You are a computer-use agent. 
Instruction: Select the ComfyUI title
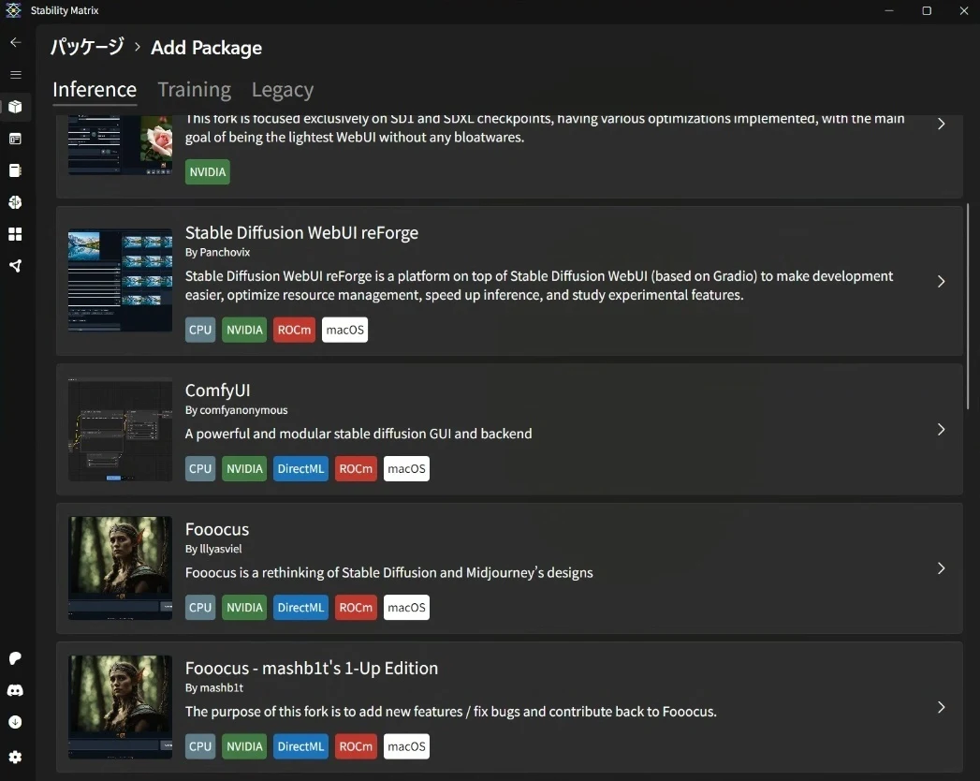(217, 390)
